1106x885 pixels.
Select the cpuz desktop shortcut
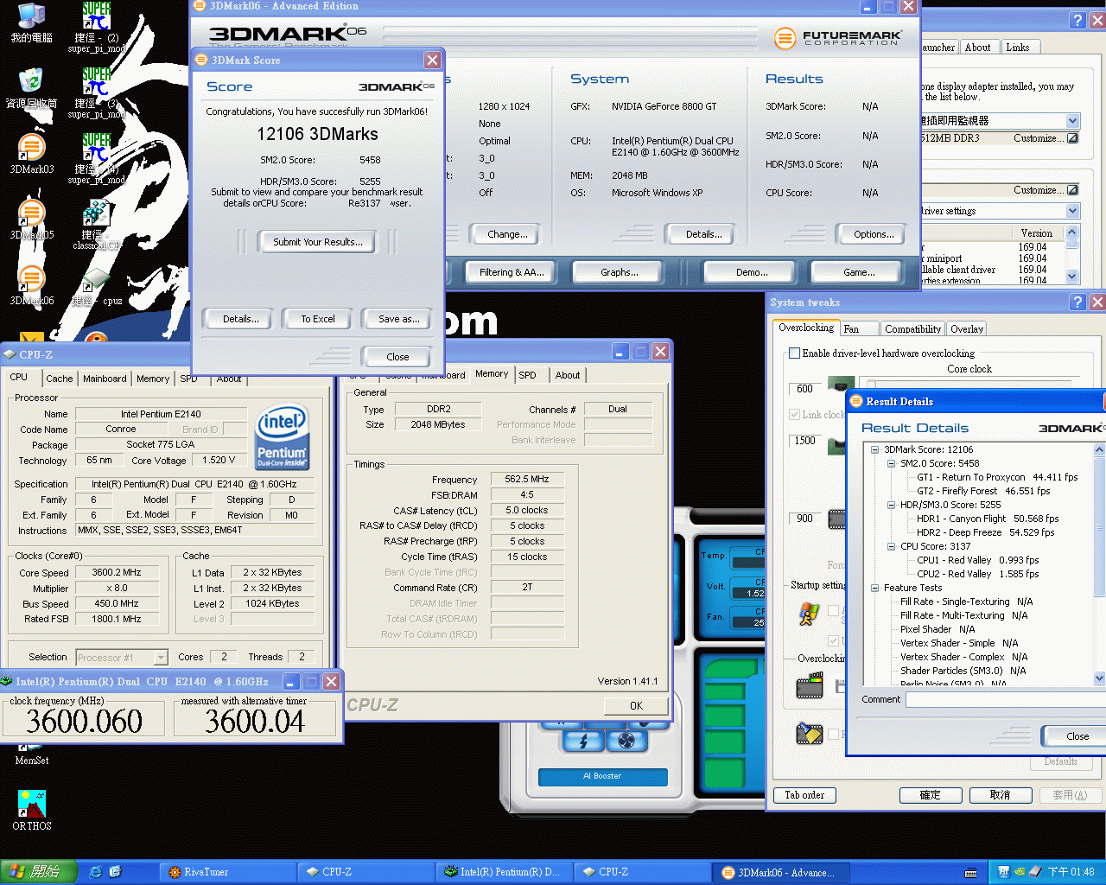pos(97,288)
